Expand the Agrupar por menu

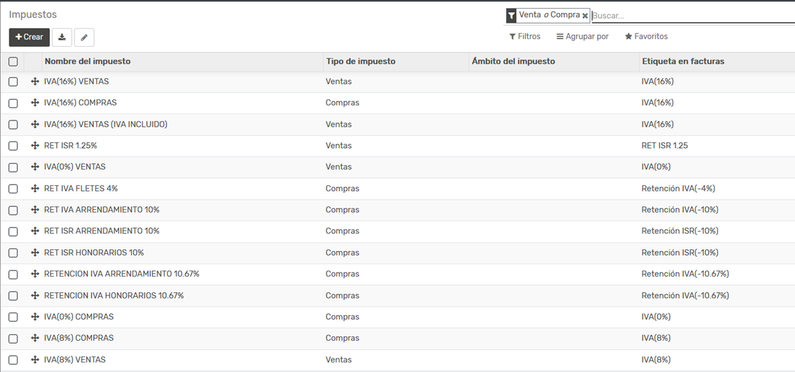pos(582,37)
